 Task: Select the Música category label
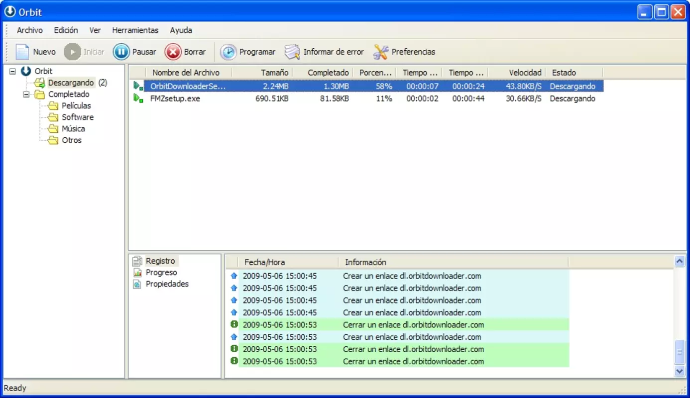(x=73, y=128)
